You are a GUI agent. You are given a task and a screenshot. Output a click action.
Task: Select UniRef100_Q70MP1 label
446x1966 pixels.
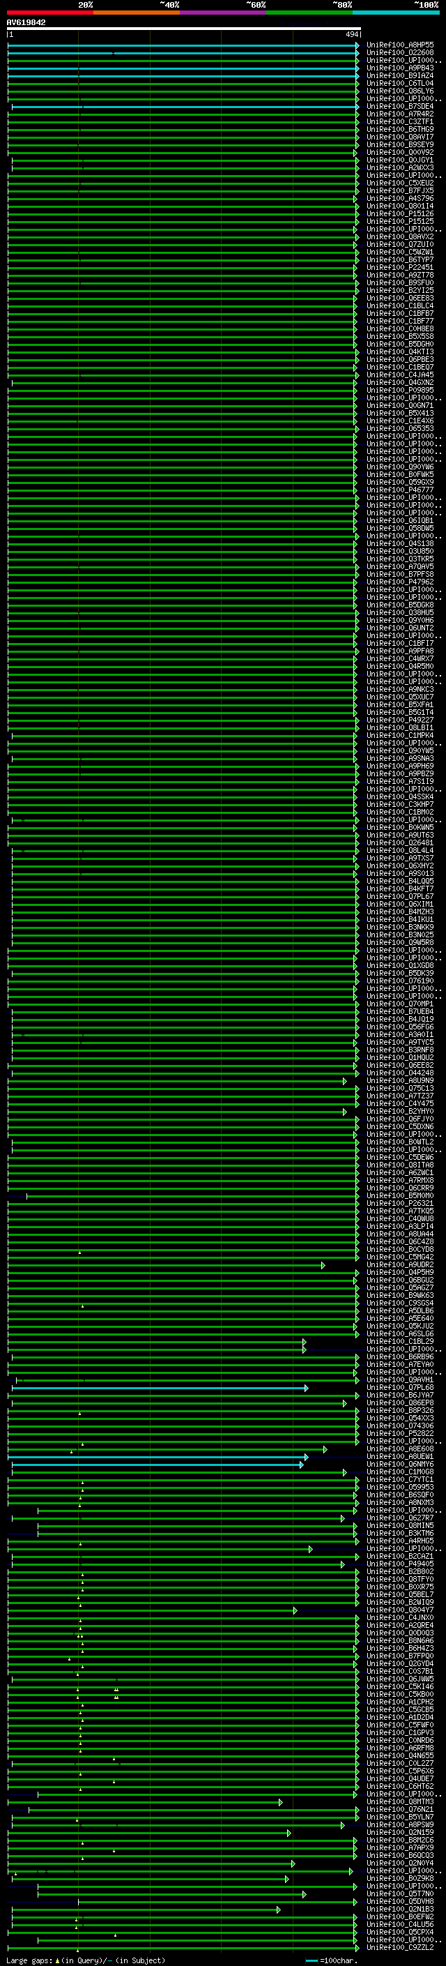point(400,1004)
